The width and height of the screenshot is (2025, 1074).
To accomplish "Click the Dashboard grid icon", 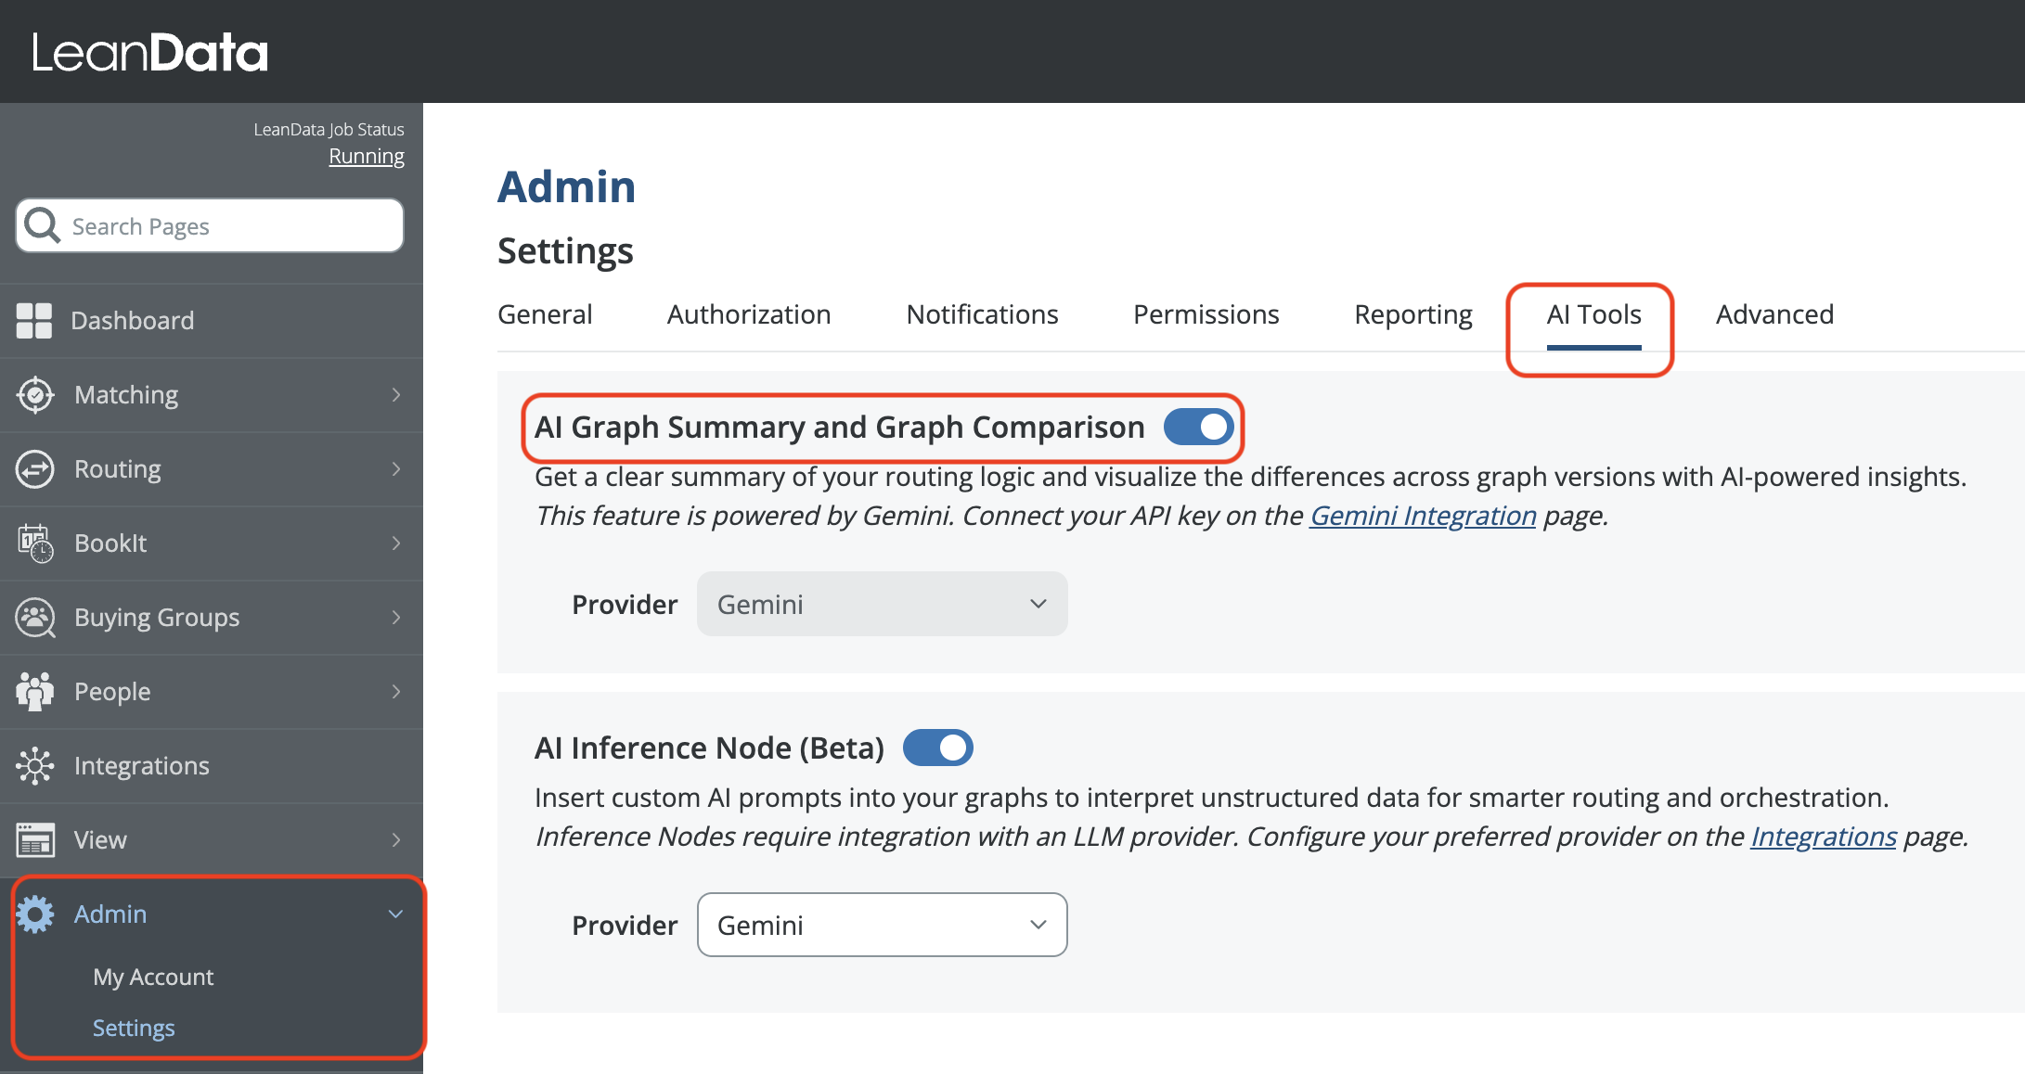I will tap(34, 321).
